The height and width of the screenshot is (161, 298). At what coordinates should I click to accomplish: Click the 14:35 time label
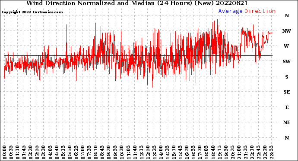click(x=167, y=153)
